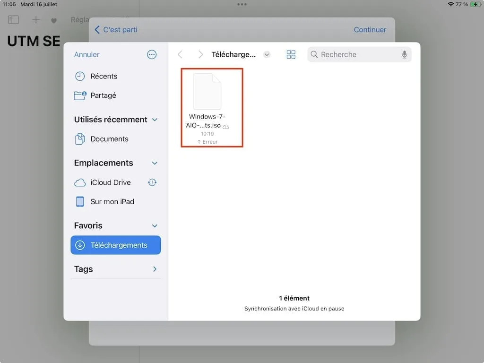Click the heart icon at top left
Viewport: 484px width, 363px height.
pyautogui.click(x=53, y=20)
